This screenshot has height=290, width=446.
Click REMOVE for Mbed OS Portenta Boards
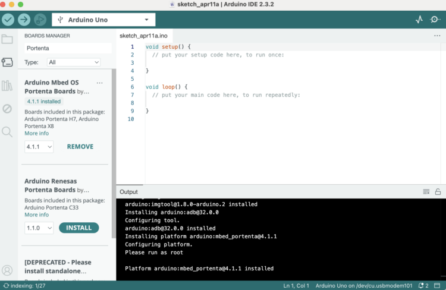80,147
